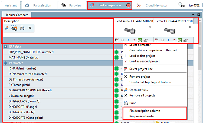
Task: Choose Pin description column from context menu
Action: [x=145, y=111]
